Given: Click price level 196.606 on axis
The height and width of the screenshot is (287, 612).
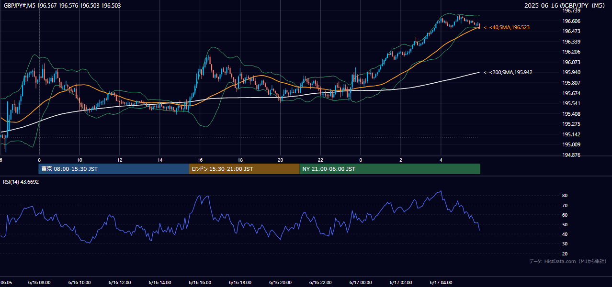Looking at the screenshot, I should point(572,21).
